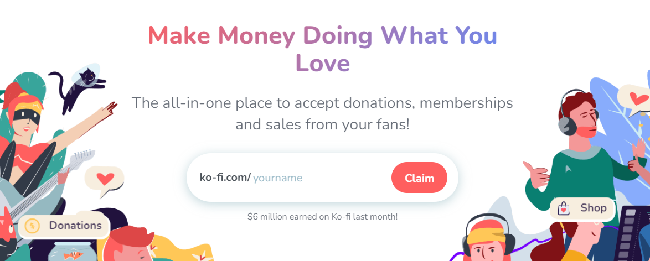
Task: Click the red Claim button
Action: 419,178
